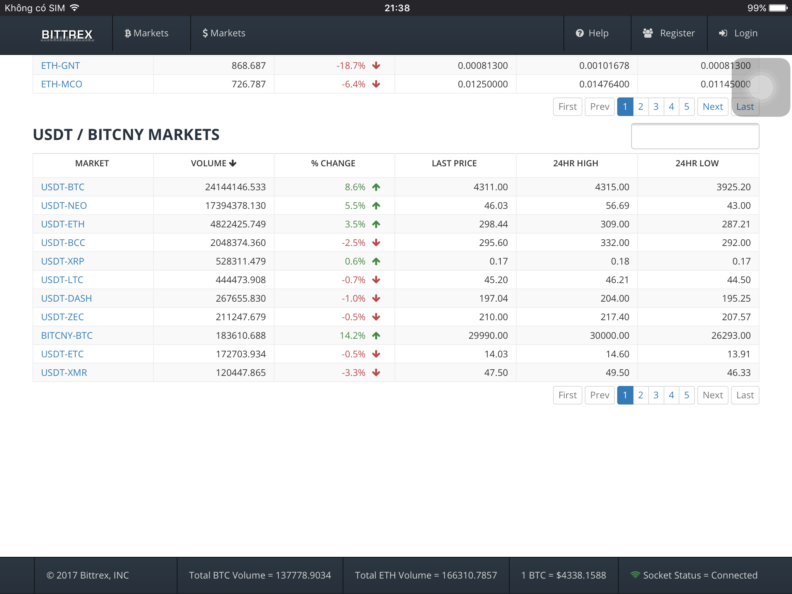Go to page 5 in ETH markets pagination

tap(687, 107)
